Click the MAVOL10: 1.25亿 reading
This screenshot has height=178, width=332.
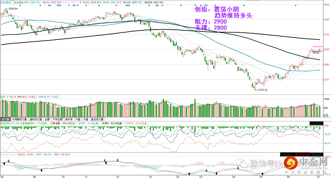click(x=49, y=97)
